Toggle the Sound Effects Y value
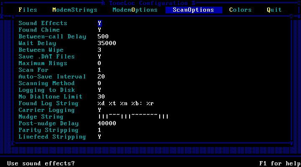The image size is (301, 167). [99, 23]
